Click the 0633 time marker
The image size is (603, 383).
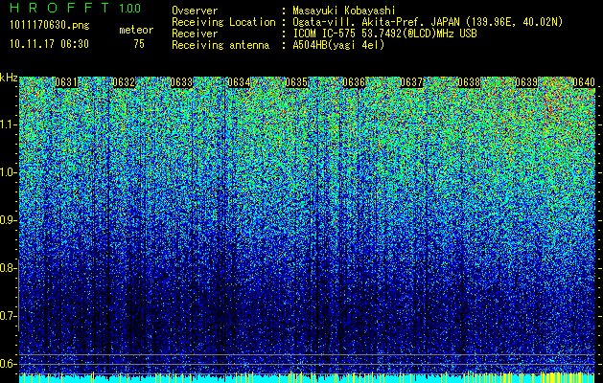pos(181,82)
